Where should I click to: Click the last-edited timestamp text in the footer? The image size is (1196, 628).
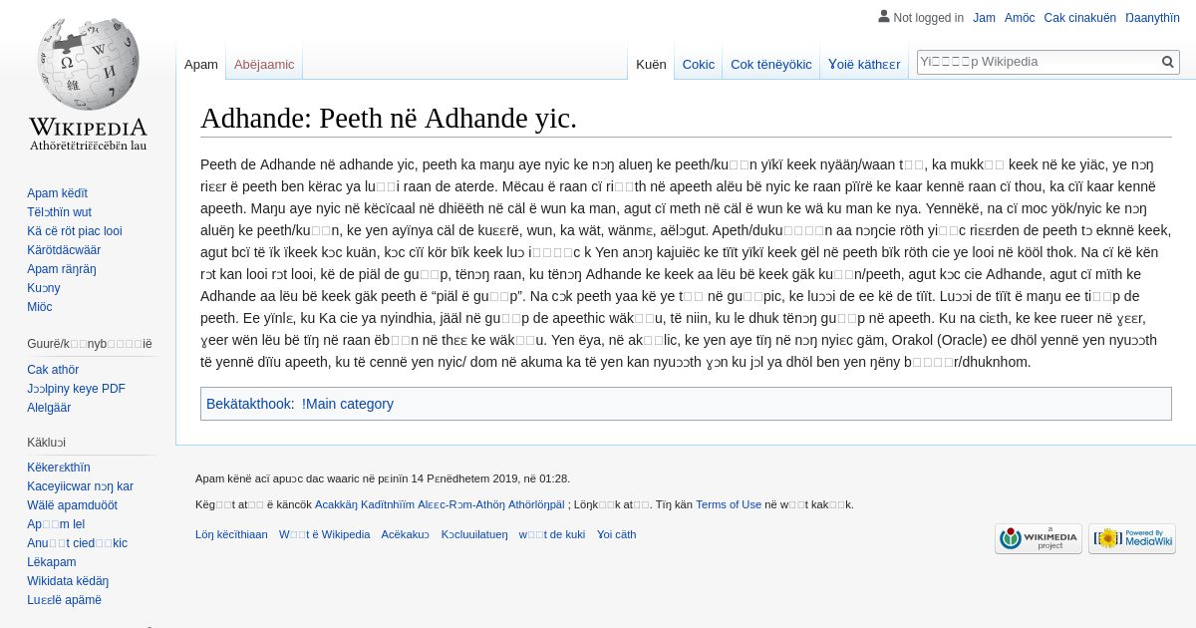(x=383, y=478)
